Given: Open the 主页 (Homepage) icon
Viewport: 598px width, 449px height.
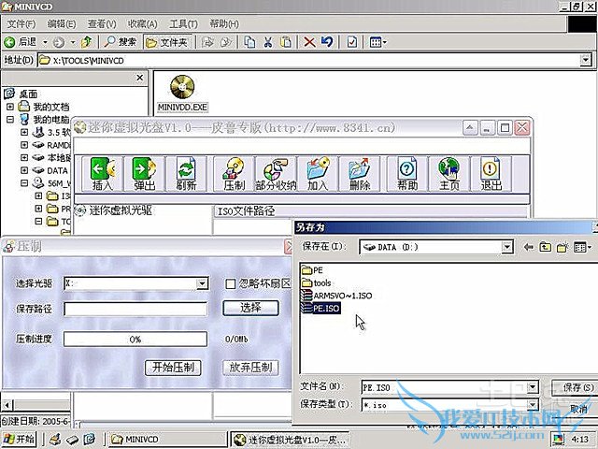Looking at the screenshot, I should [x=449, y=174].
